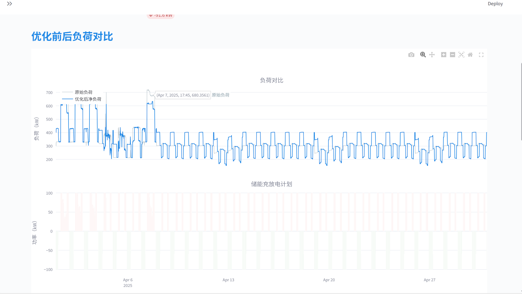Click the Apr 20 x-axis tick label
522x294 pixels.
point(329,280)
